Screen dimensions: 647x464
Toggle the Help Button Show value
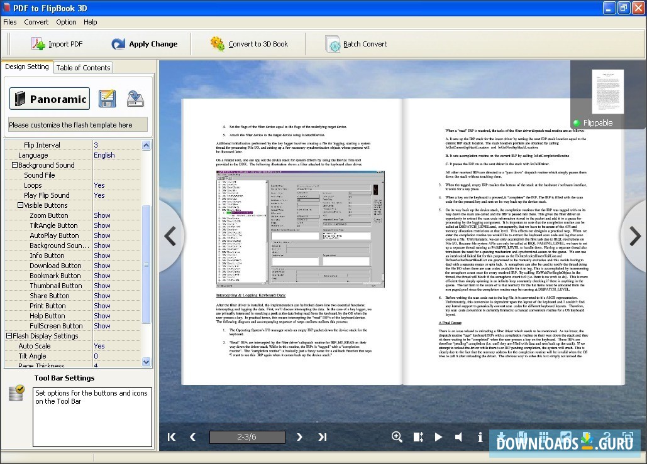coord(117,316)
